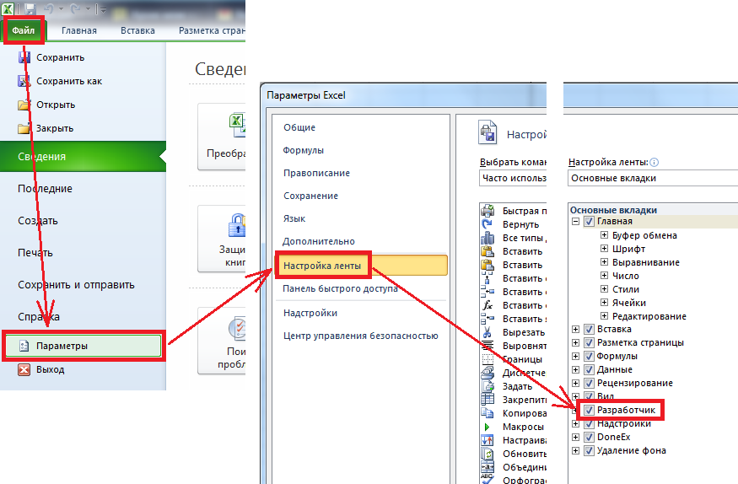Select the Обновить refresh icon
Image resolution: width=738 pixels, height=484 pixels.
tap(488, 454)
